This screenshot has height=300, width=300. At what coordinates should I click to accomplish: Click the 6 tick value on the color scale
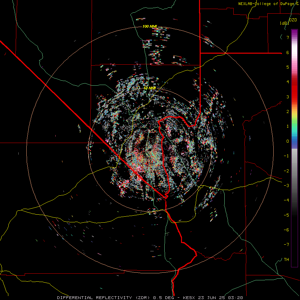288,52
